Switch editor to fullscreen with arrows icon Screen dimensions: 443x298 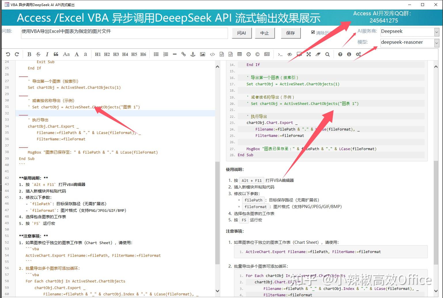pyautogui.click(x=309, y=54)
